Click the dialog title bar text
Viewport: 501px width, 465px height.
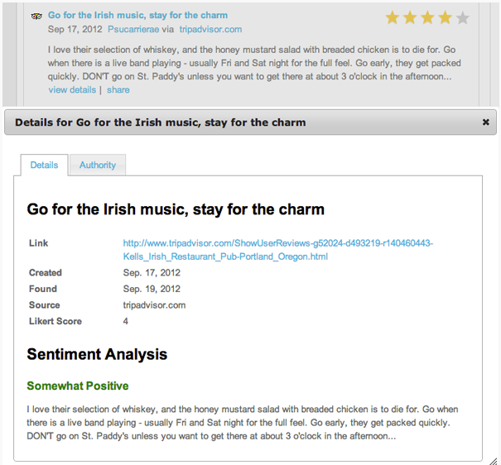(x=160, y=122)
